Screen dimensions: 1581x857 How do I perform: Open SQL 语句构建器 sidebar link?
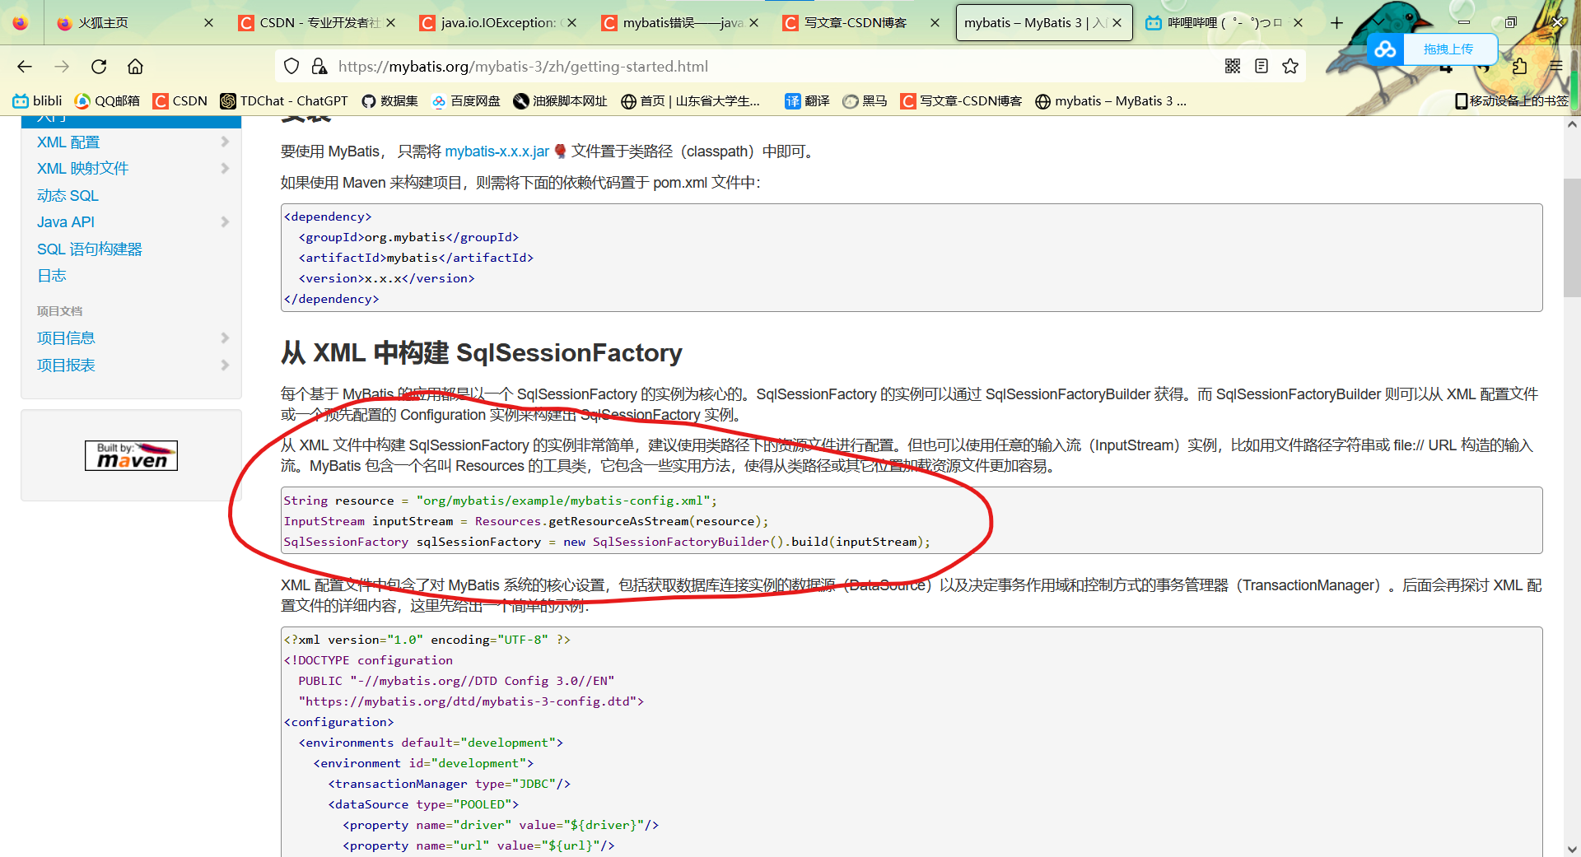point(90,249)
